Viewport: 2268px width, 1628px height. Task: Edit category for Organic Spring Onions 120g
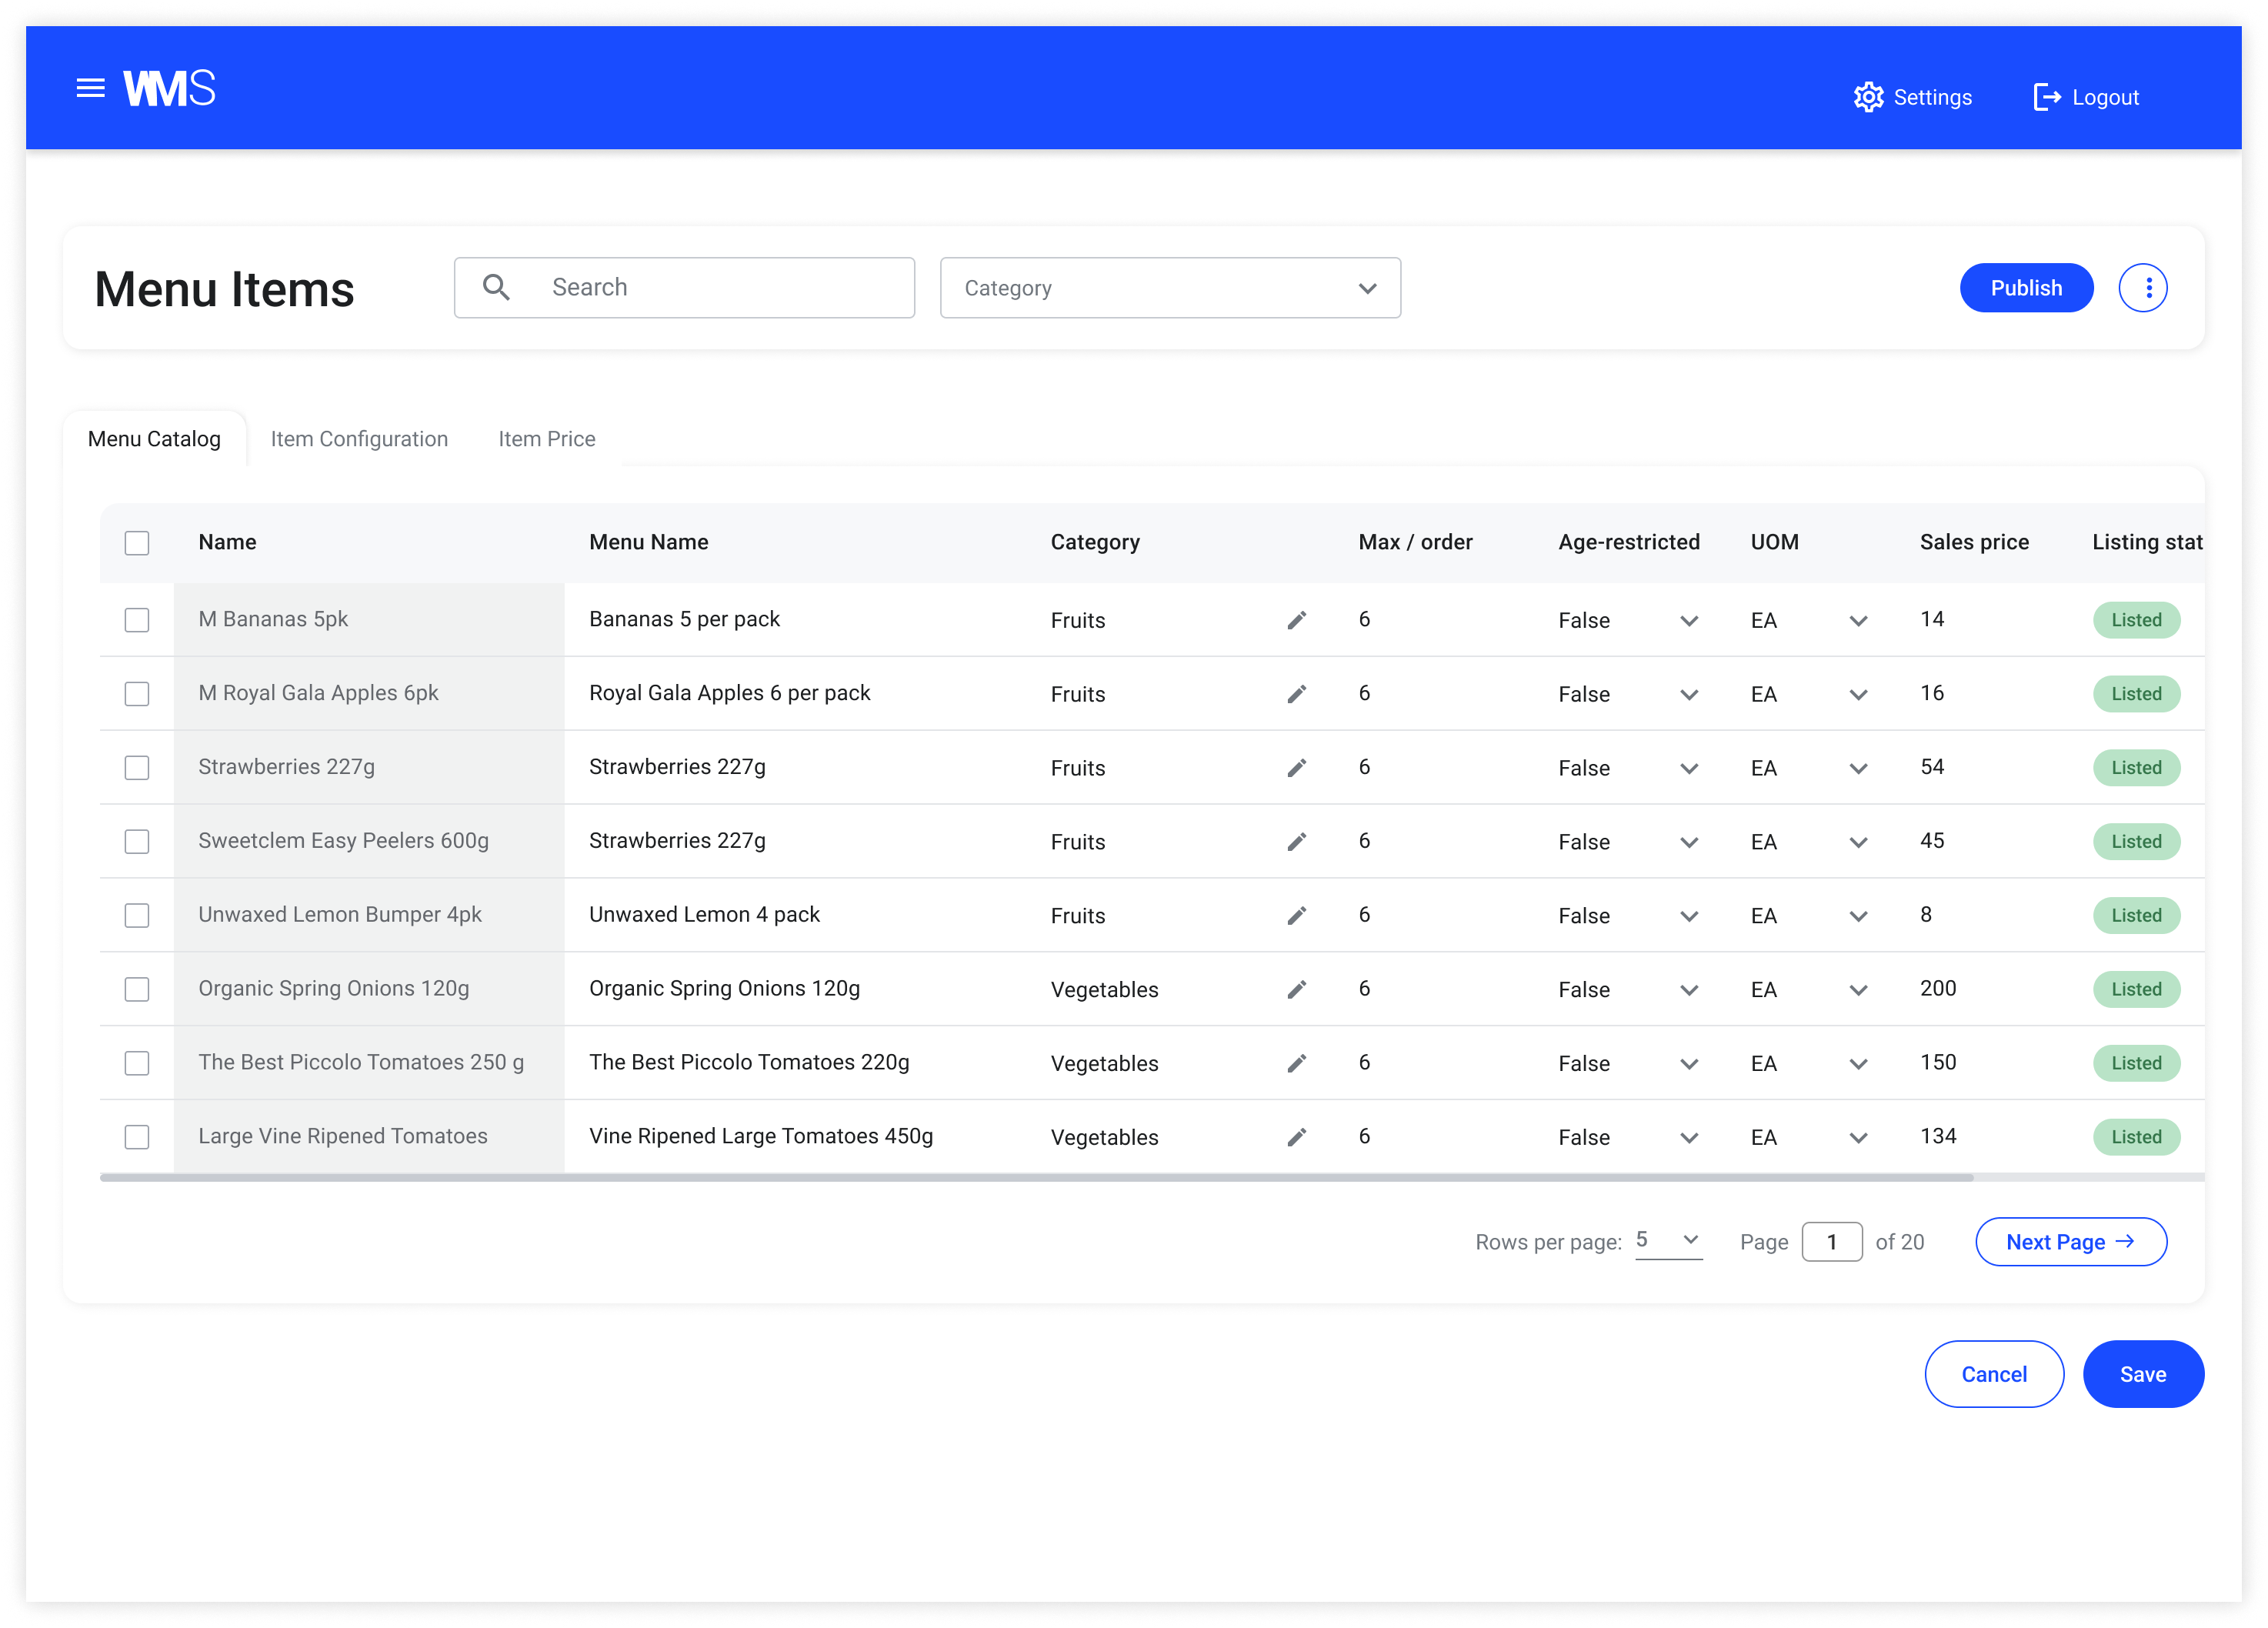pos(1296,989)
